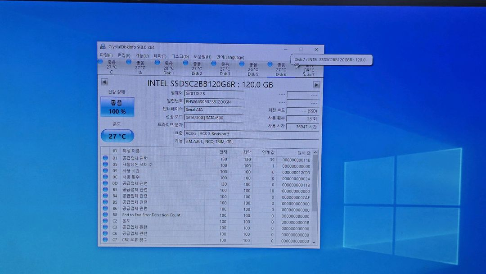This screenshot has width=486, height=274.
Task: Click status circle of attribute 0C
Action: pos(105,177)
